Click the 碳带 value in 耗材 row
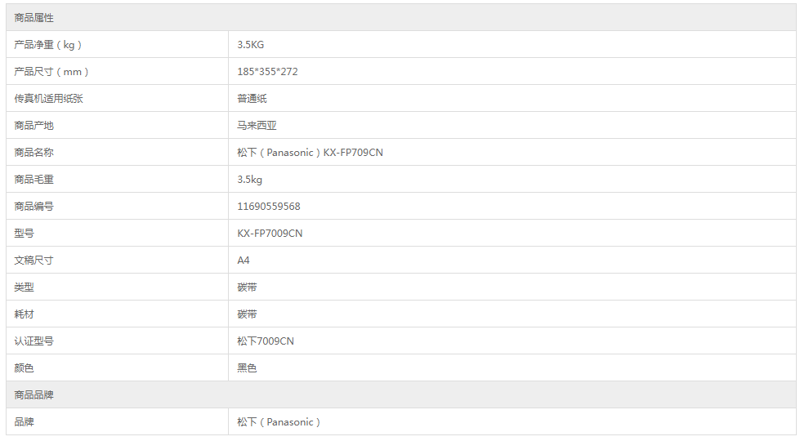The width and height of the screenshot is (800, 441). [247, 314]
